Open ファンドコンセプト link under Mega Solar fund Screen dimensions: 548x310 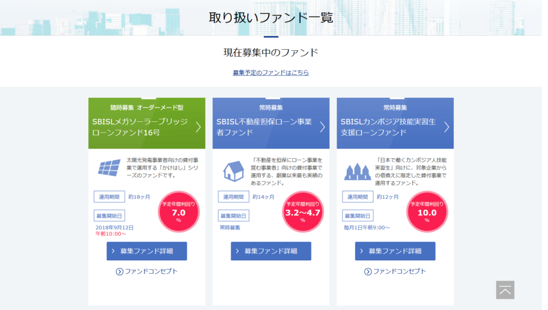tap(147, 272)
